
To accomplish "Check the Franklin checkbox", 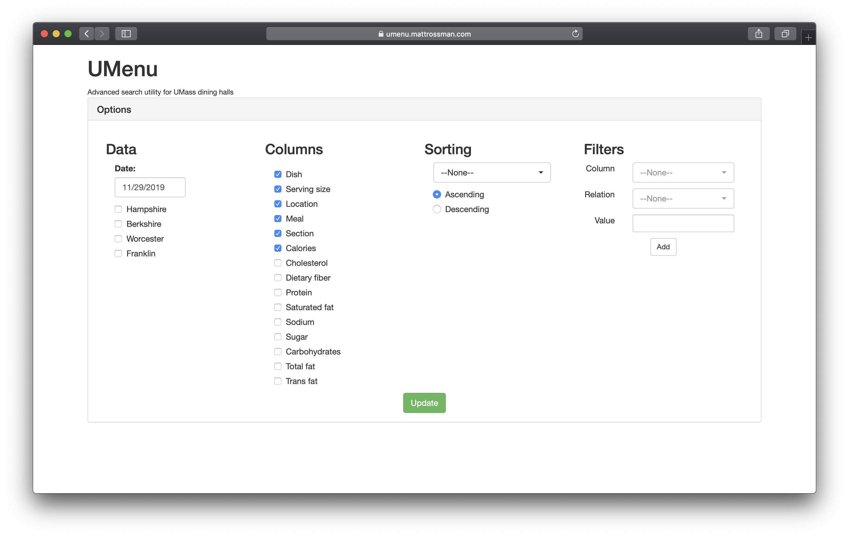I will (118, 254).
